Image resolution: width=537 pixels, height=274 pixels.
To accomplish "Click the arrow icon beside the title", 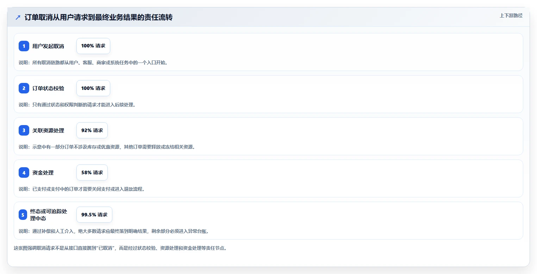I will pos(18,17).
